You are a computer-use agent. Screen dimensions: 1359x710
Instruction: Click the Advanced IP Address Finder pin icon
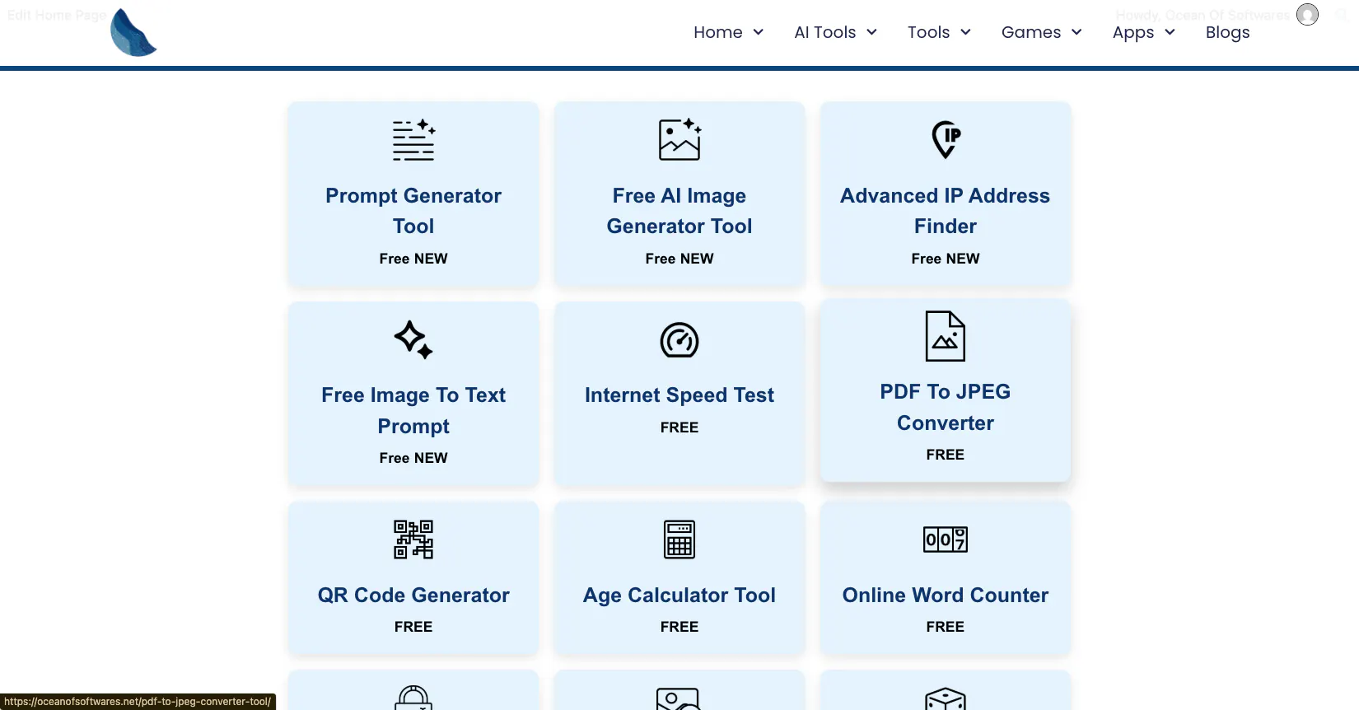click(x=946, y=140)
